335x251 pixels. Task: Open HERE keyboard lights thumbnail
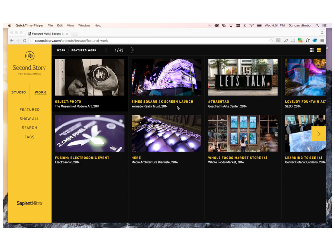[166, 134]
